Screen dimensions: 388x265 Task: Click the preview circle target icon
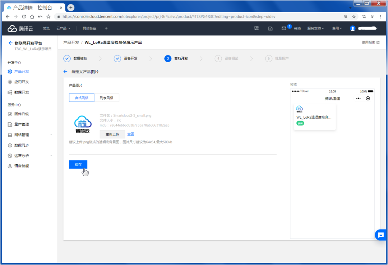point(368,98)
